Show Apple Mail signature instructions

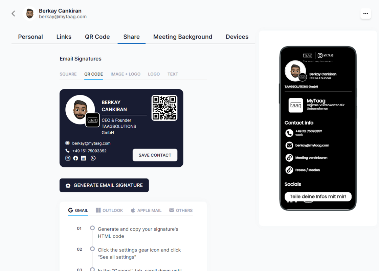pos(146,210)
